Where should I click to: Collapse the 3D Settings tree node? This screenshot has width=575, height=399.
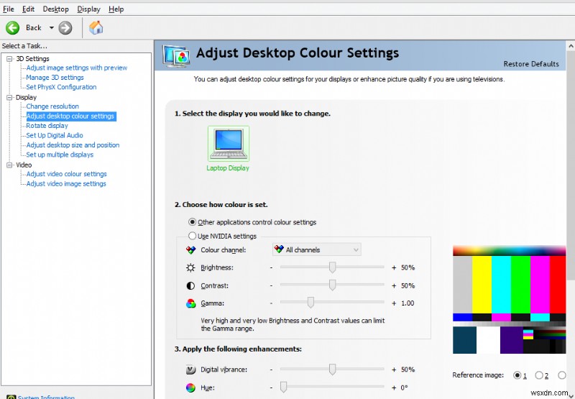click(x=9, y=59)
